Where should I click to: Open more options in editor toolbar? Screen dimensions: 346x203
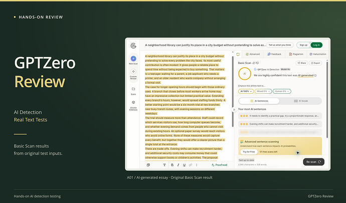pyautogui.click(x=197, y=165)
